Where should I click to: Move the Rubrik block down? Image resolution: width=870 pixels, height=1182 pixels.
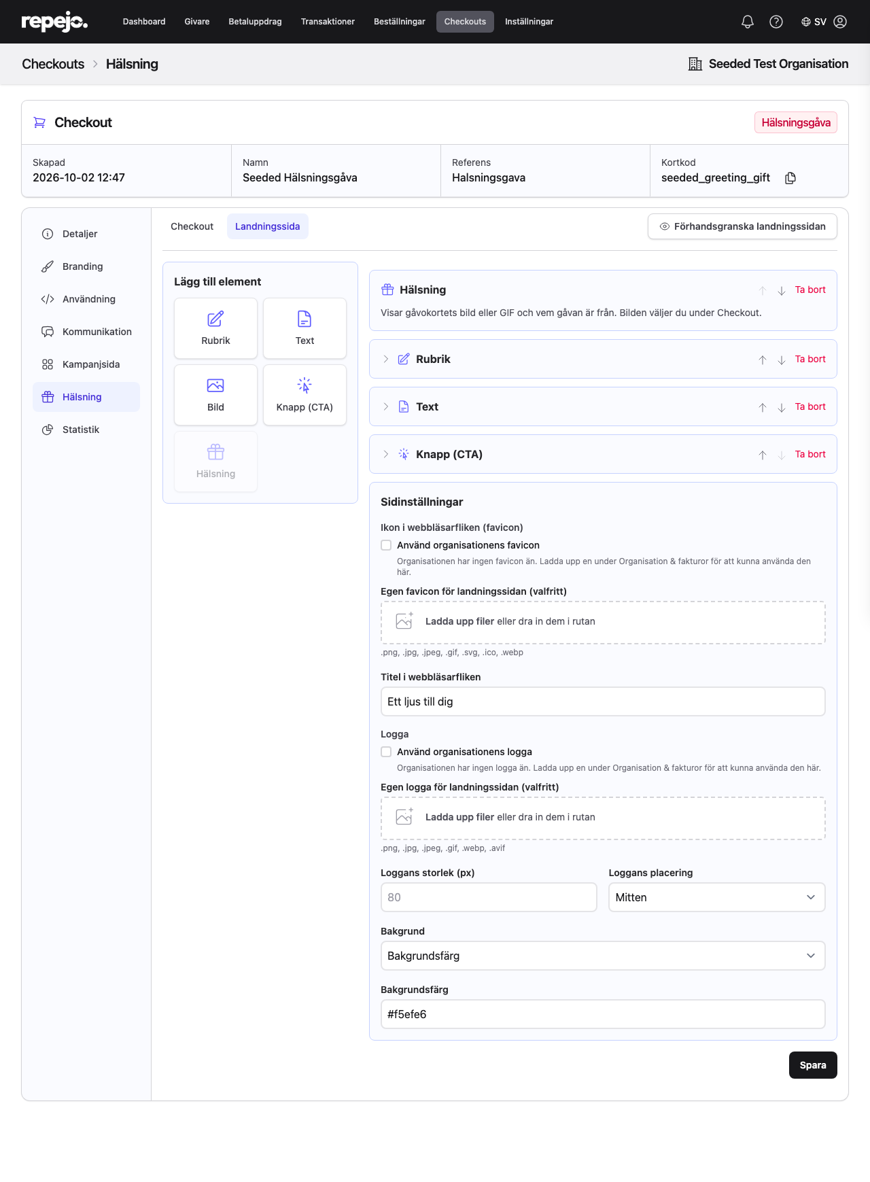(782, 360)
